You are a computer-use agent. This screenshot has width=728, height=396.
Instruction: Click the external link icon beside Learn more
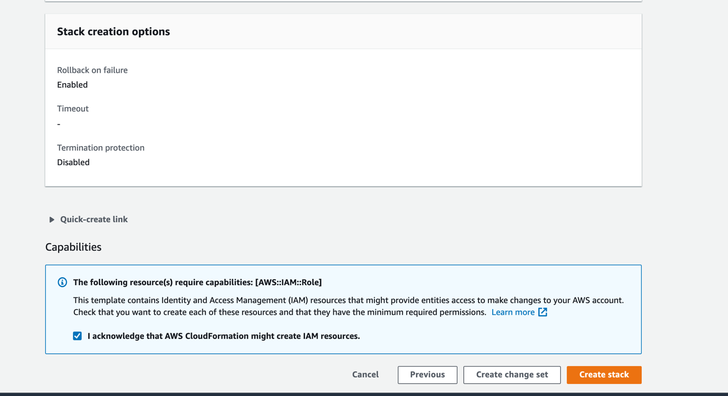tap(543, 312)
